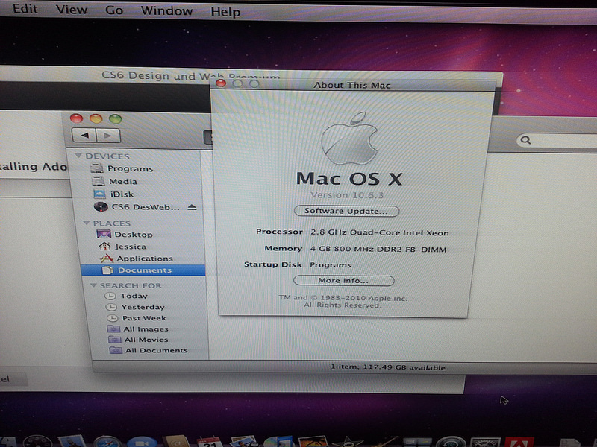Click the Apple logo in About This Mac
Image resolution: width=597 pixels, height=447 pixels.
350,139
